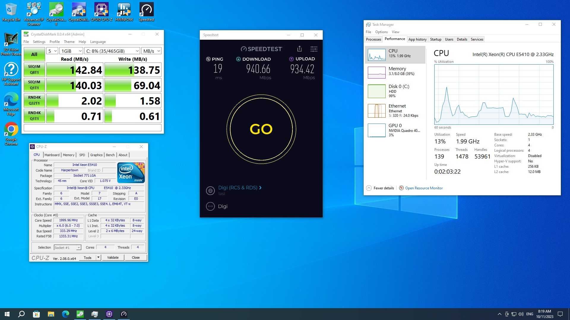Select Ethernet in Task Manager sidebar
570x320 pixels.
[x=395, y=111]
